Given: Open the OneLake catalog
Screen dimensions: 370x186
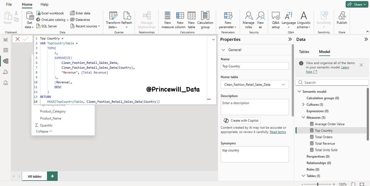Looking at the screenshot, I should coord(52,20).
